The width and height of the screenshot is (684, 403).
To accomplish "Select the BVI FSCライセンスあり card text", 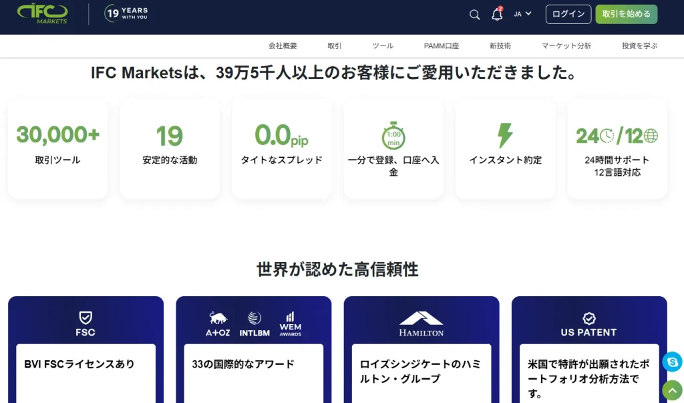I will coord(79,364).
